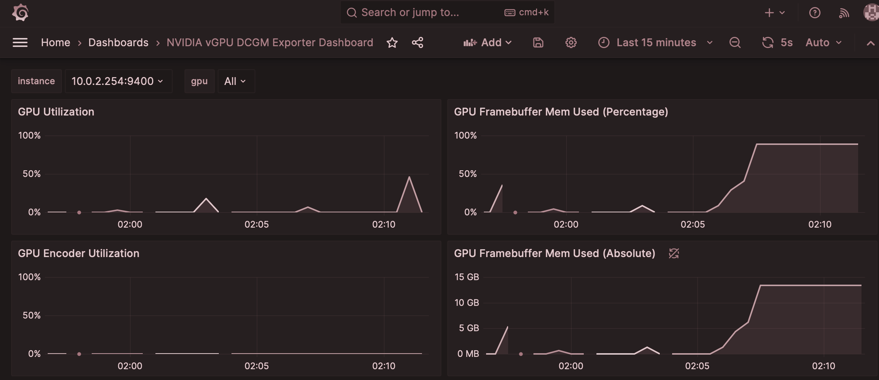The height and width of the screenshot is (380, 879).
Task: Collapse the top toolbar with chevron
Action: pyautogui.click(x=870, y=43)
